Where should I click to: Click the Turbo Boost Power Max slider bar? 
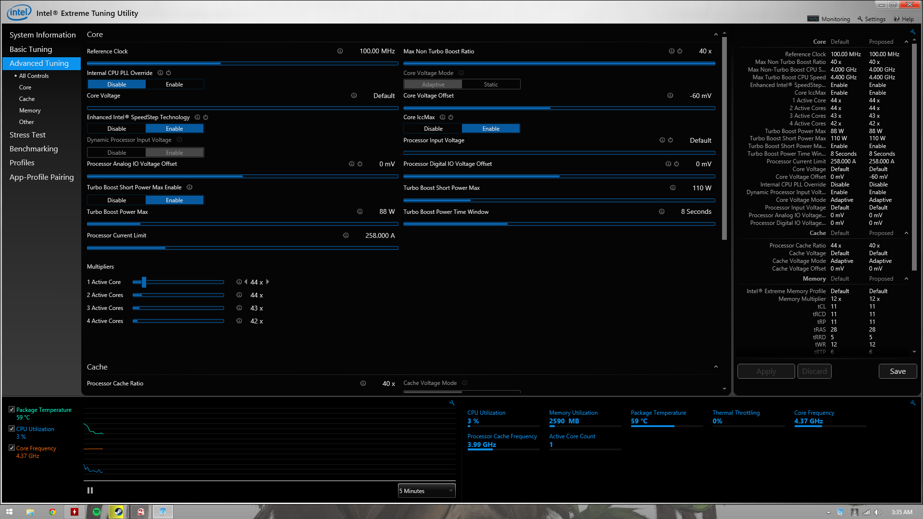pos(242,224)
